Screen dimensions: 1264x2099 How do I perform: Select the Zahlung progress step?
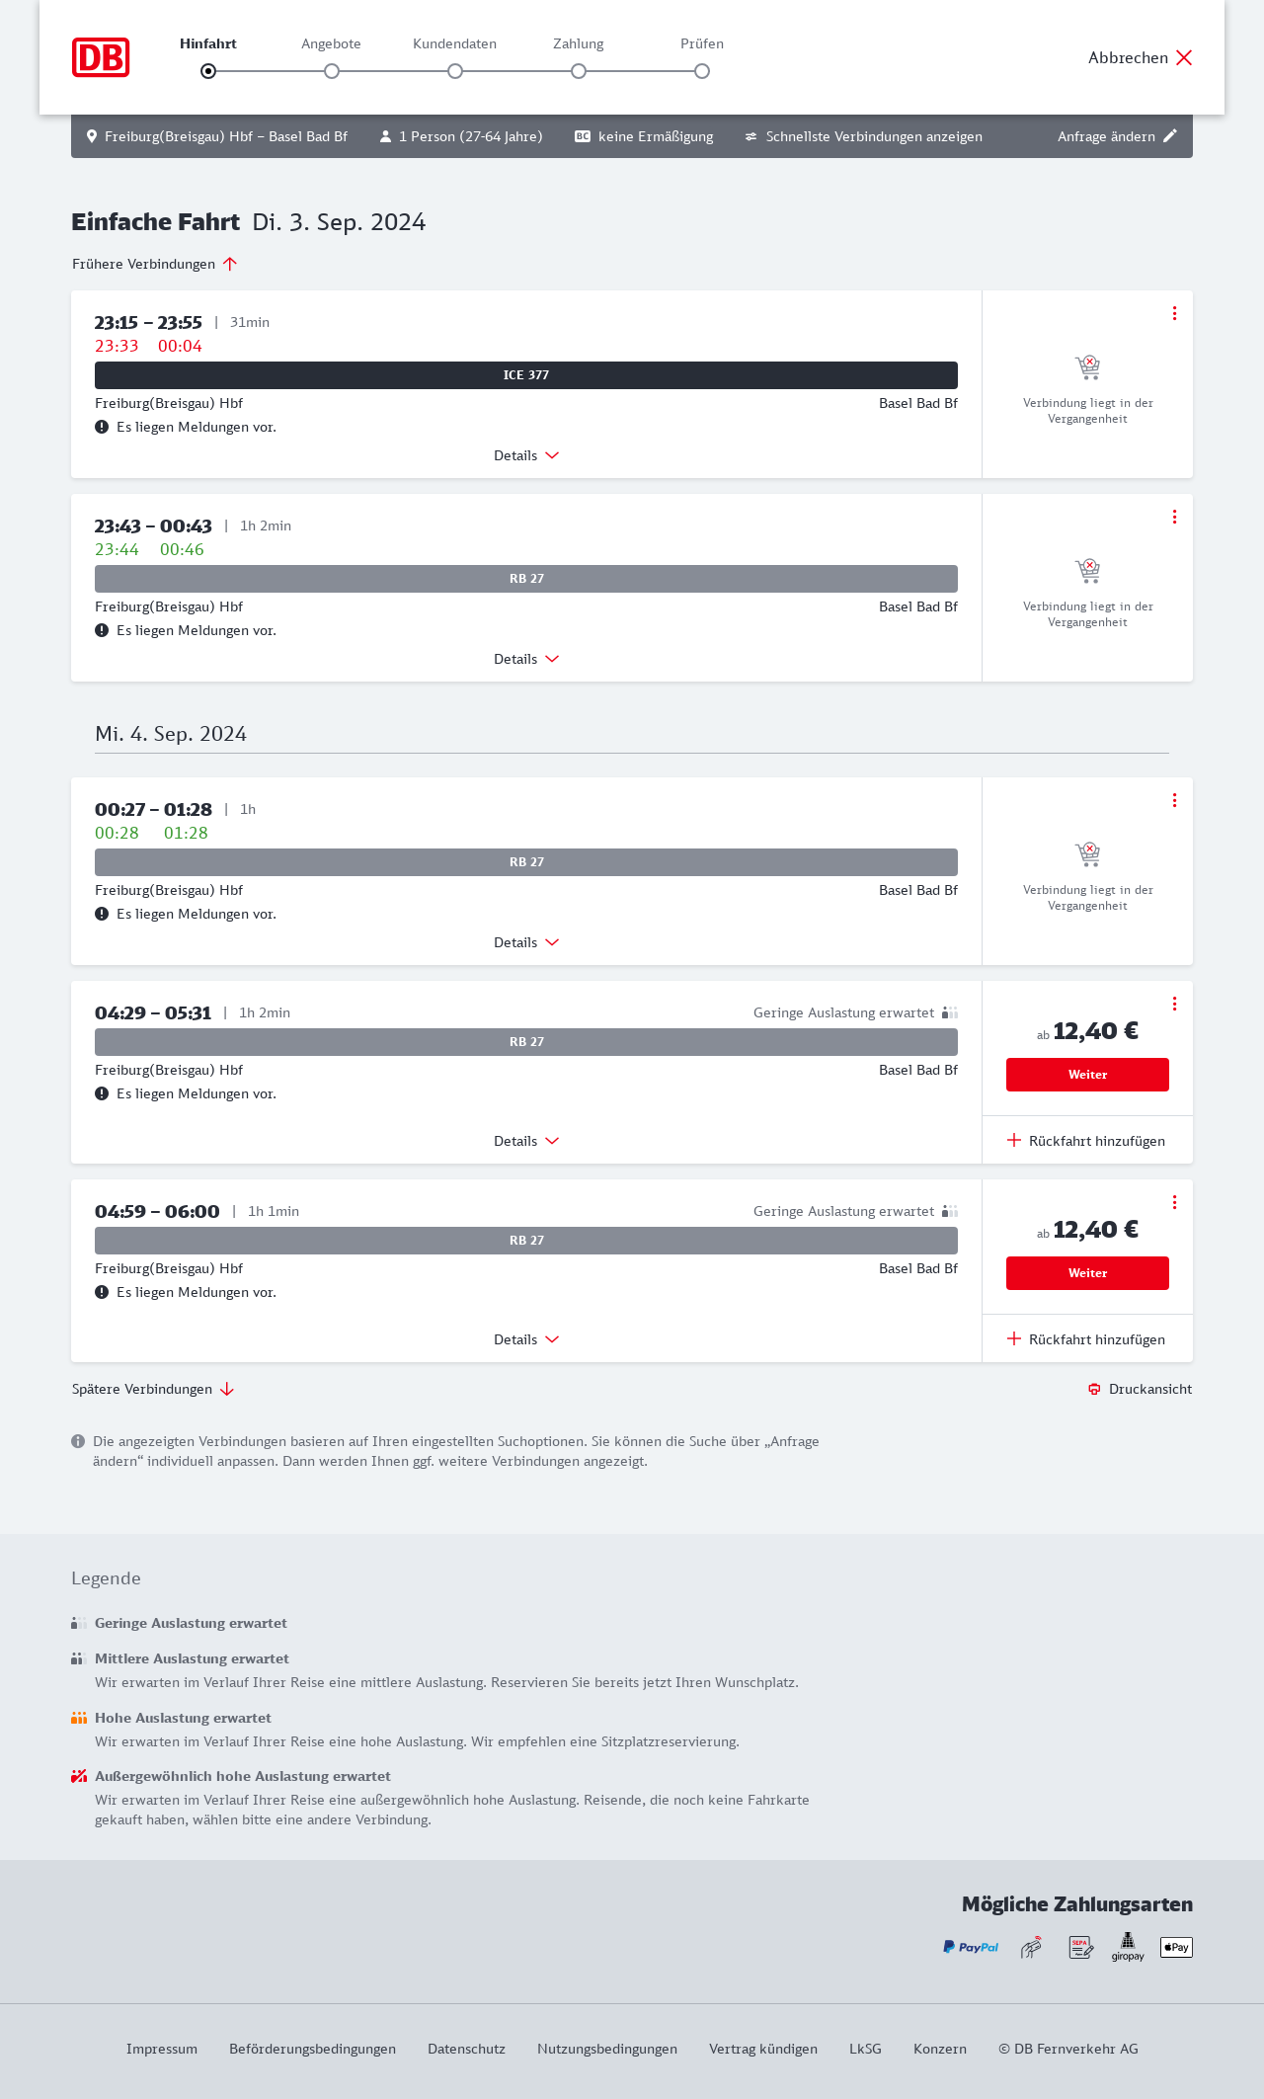coord(579,70)
